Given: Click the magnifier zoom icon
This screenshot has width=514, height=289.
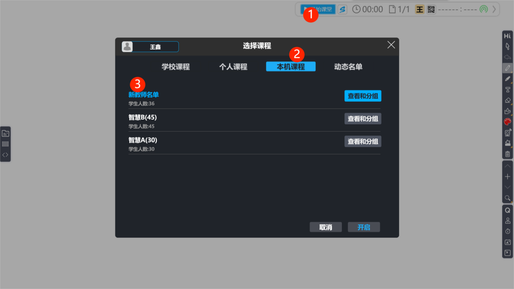Looking at the screenshot, I should pyautogui.click(x=508, y=198).
